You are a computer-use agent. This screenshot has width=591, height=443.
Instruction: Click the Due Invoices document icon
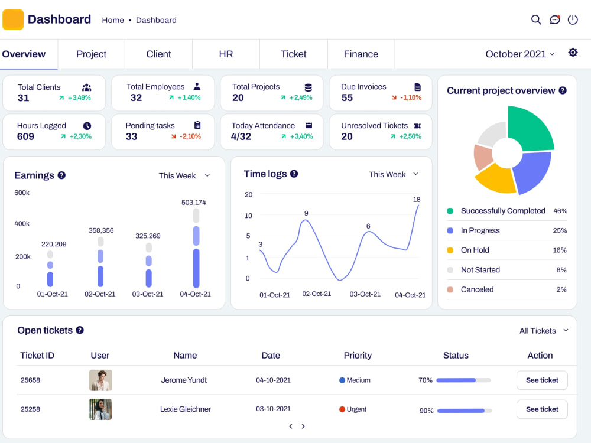[x=417, y=87]
